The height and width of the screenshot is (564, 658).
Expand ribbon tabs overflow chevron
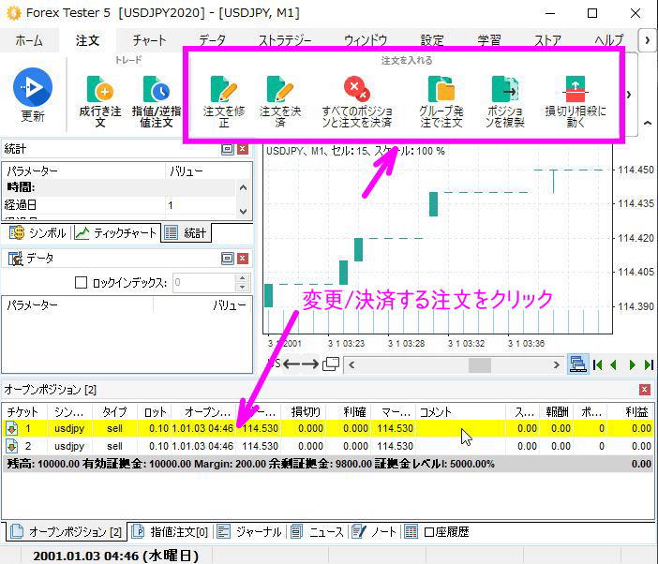click(648, 40)
